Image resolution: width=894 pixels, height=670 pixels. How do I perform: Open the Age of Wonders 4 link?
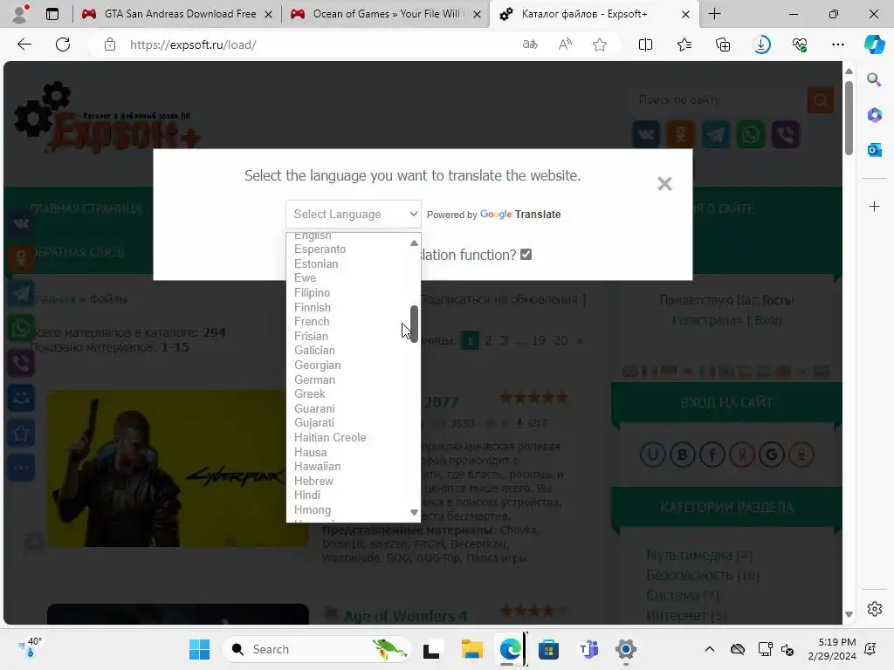pyautogui.click(x=405, y=616)
